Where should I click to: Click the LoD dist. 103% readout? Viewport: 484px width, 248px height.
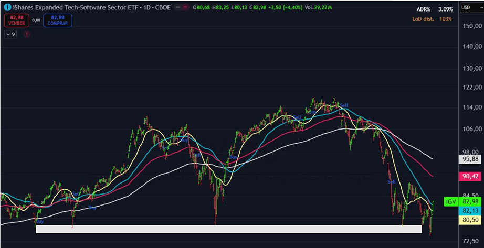pyautogui.click(x=432, y=19)
